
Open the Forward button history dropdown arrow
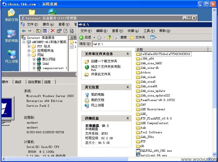coord(104,37)
